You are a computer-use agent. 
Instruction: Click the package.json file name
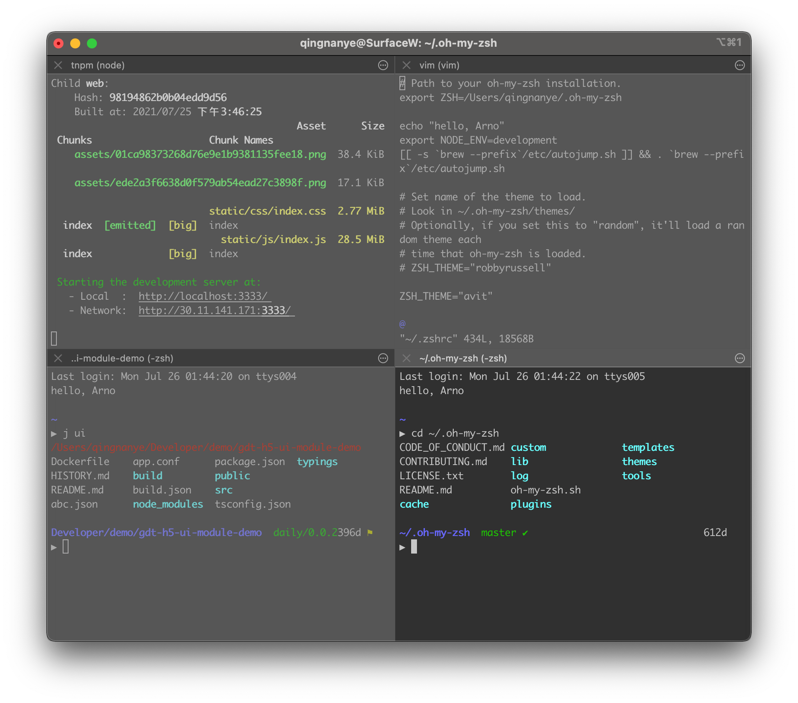click(250, 462)
